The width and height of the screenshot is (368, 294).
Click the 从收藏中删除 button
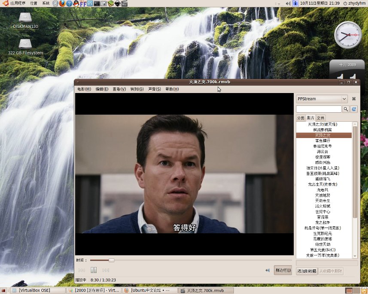331,271
